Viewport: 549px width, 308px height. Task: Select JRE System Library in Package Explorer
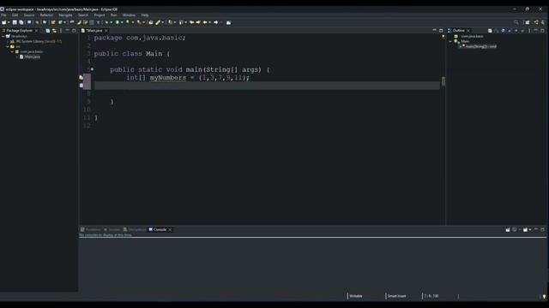(39, 41)
